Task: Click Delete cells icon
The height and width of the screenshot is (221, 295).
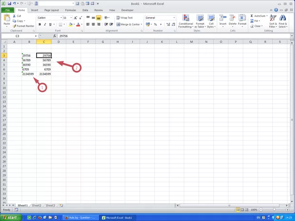Action: (x=233, y=18)
